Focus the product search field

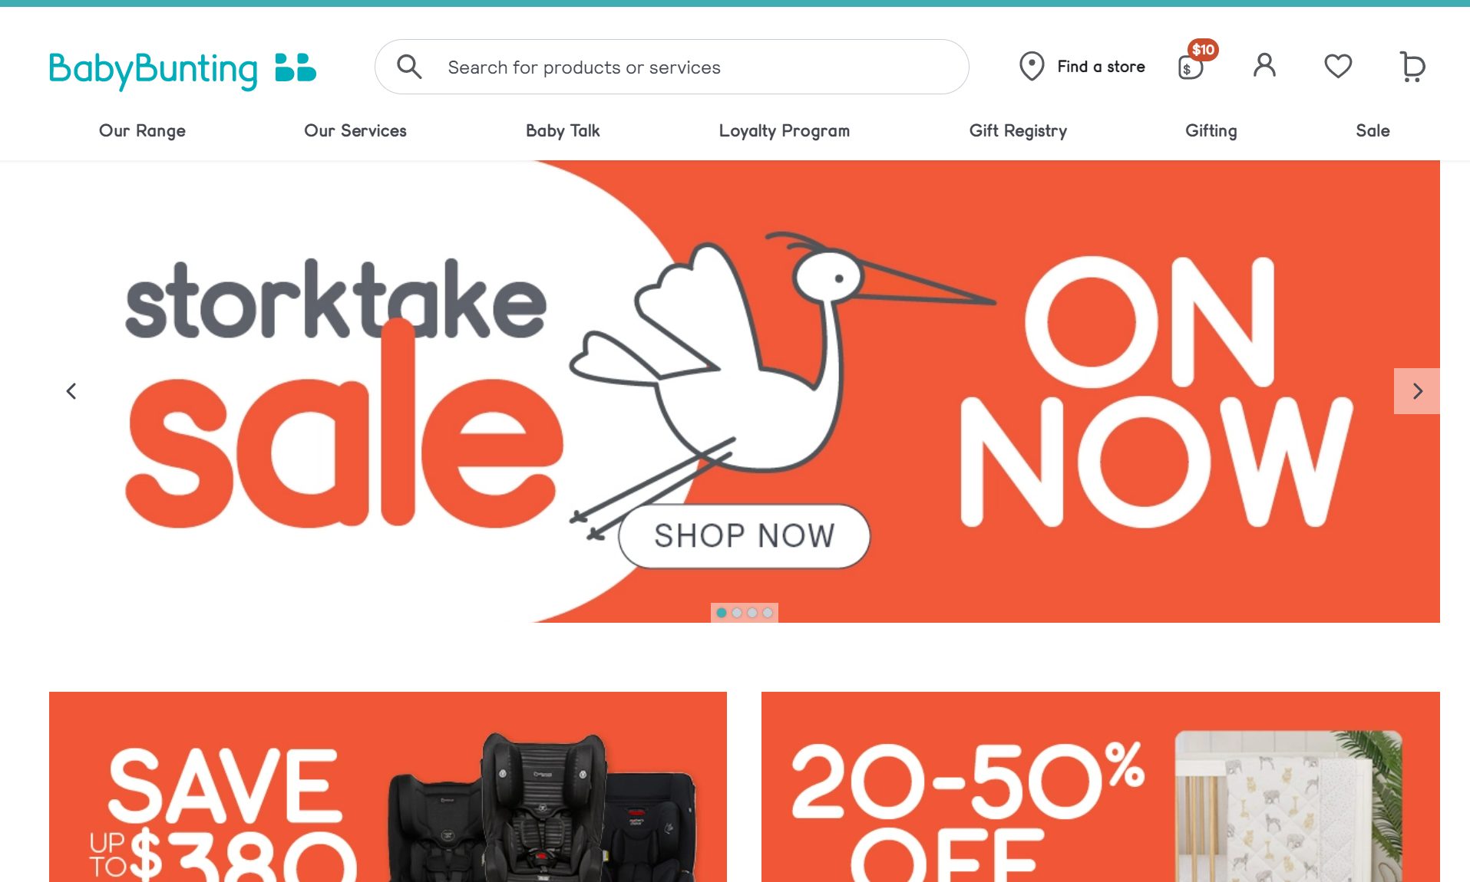click(672, 67)
